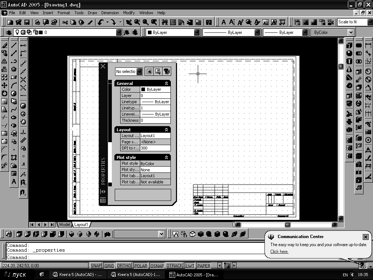Click Toggle PICKADD icon in Properties palette
373x280 pixels.
149,71
